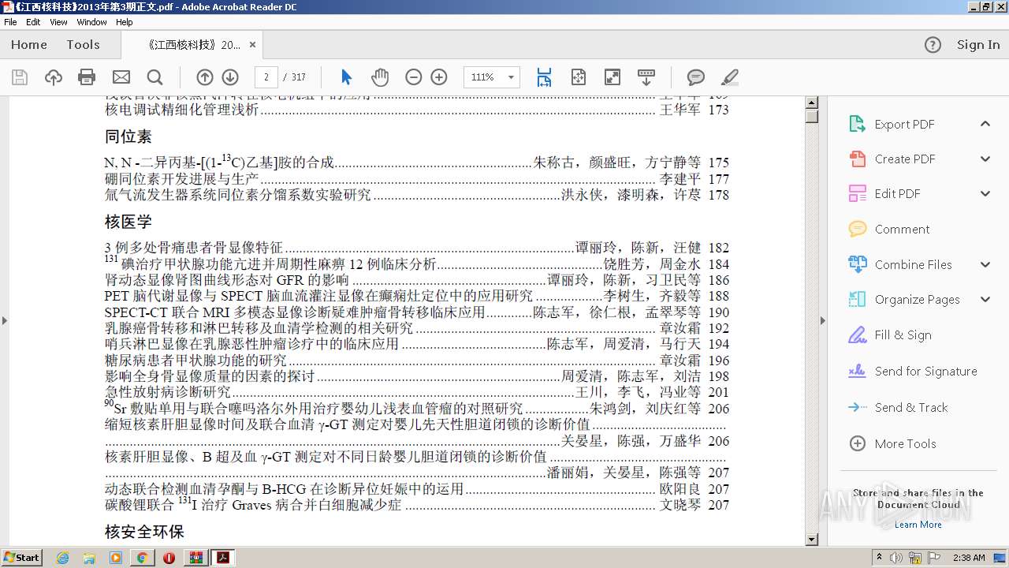
Task: Switch to the Tools tab
Action: click(x=83, y=45)
